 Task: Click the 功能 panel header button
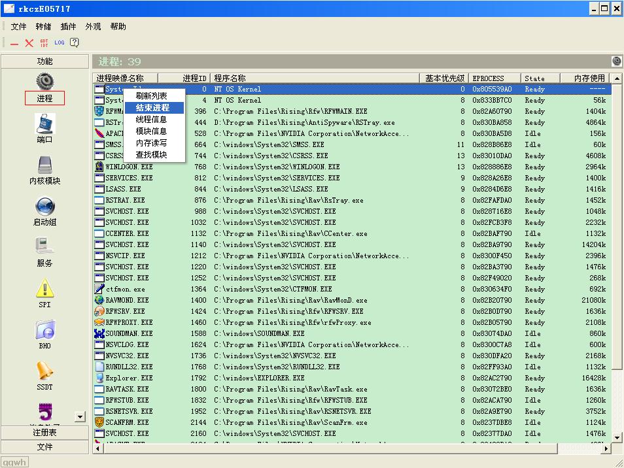pyautogui.click(x=44, y=61)
